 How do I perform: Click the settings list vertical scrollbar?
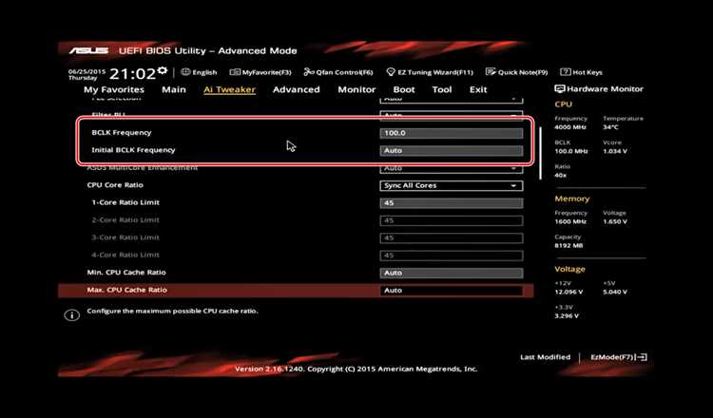(x=540, y=153)
